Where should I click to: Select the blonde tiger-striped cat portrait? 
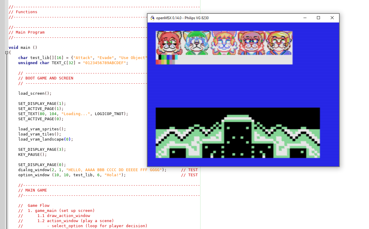(x=279, y=43)
